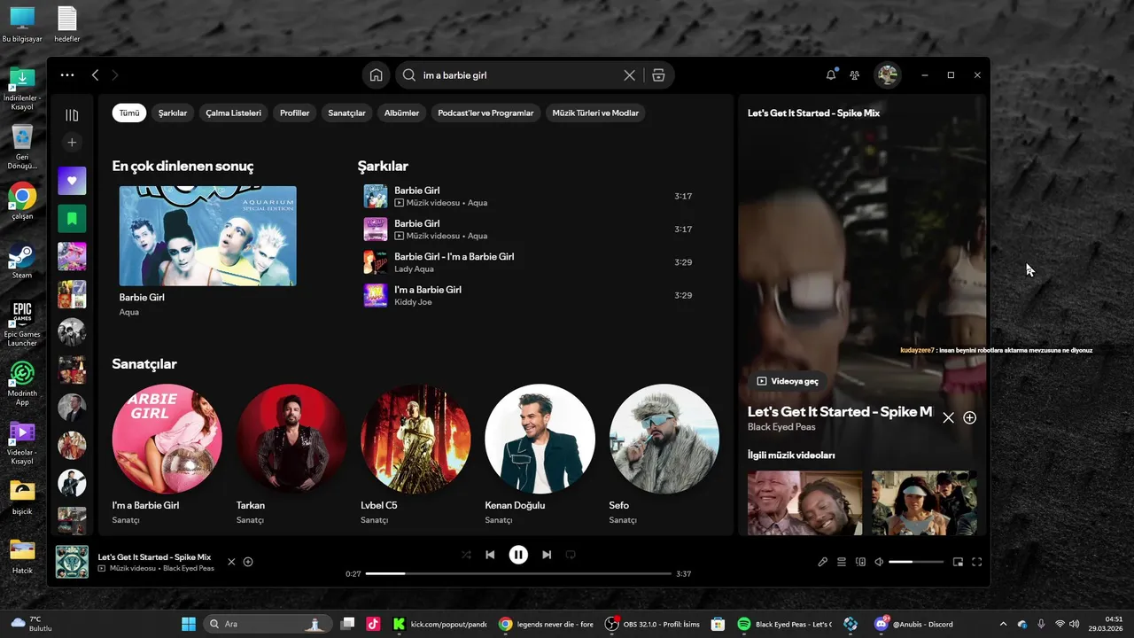Image resolution: width=1134 pixels, height=638 pixels.
Task: Open Liked Songs heart tile in sidebar
Action: [72, 181]
